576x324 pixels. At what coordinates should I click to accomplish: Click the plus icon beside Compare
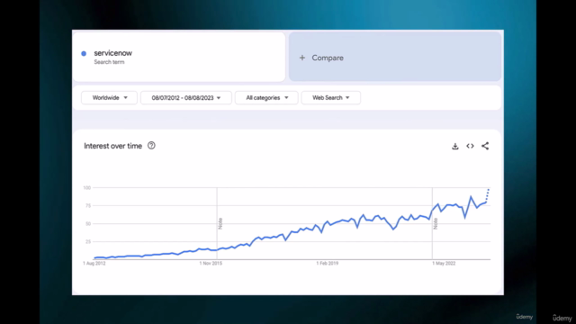coord(302,58)
